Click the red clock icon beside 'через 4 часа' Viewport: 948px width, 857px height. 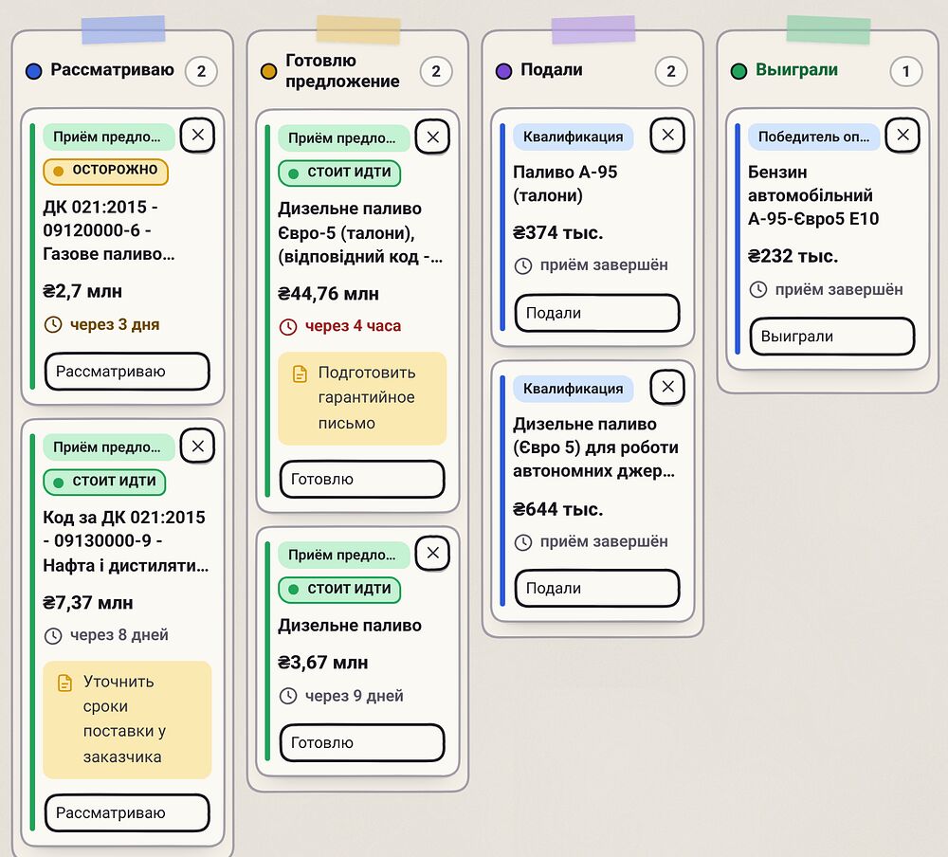pos(288,327)
